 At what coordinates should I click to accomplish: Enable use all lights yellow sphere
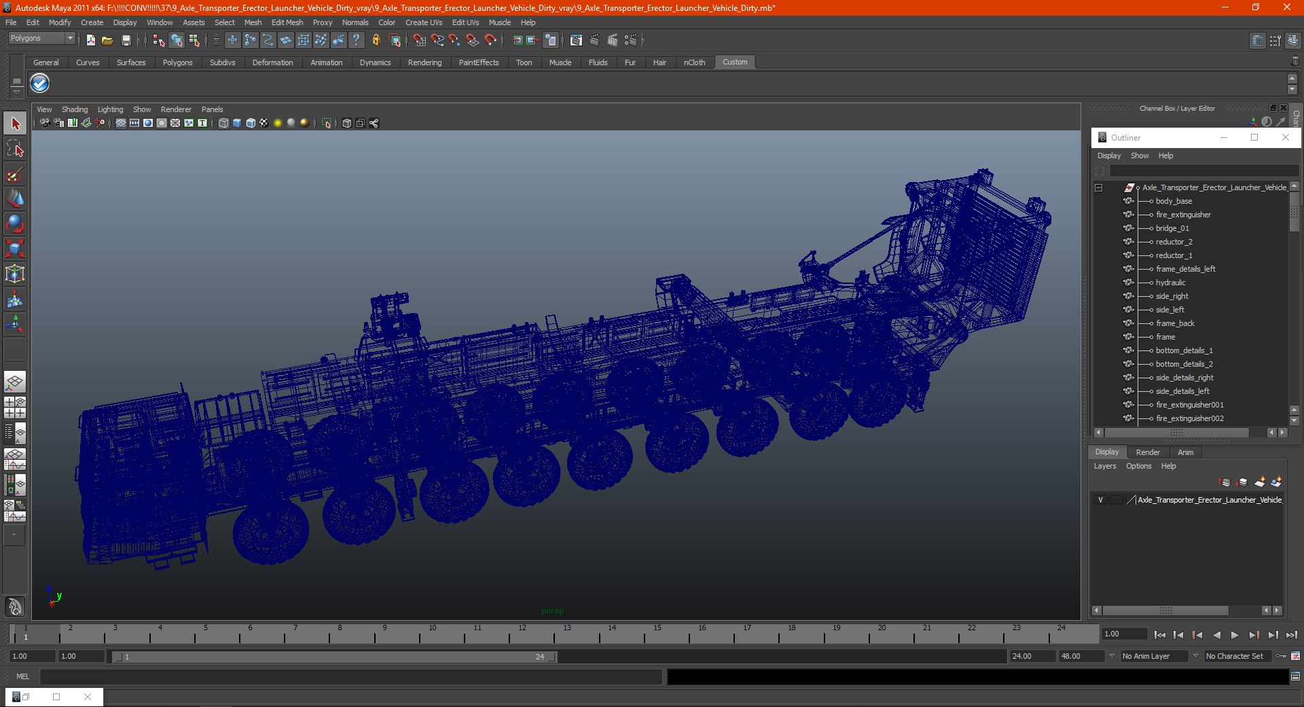278,123
